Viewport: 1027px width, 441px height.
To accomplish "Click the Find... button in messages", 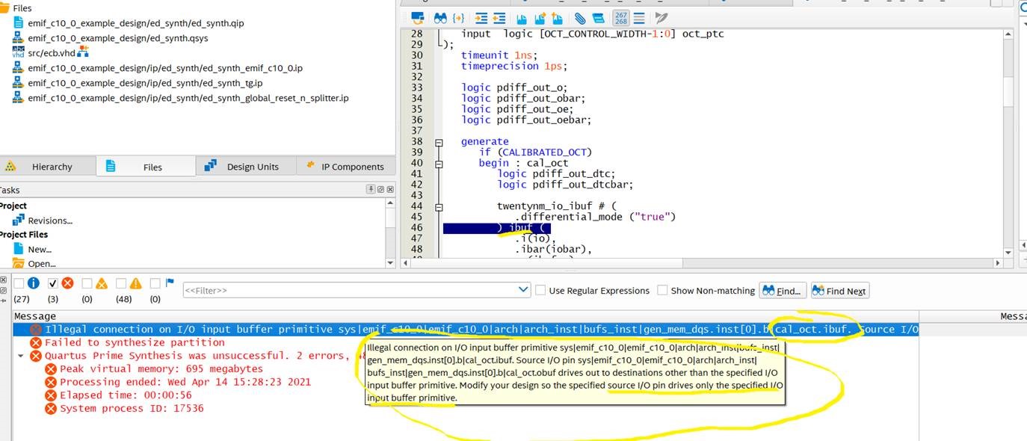I will pos(782,291).
